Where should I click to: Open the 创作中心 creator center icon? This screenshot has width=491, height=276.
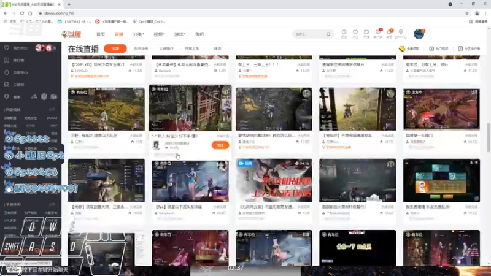point(401,34)
